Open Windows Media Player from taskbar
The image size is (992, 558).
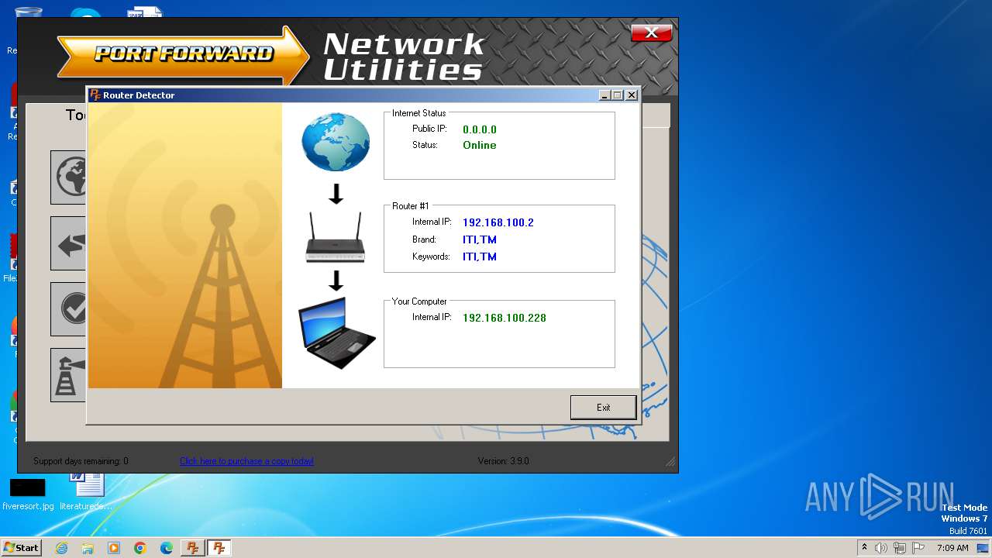tap(114, 548)
